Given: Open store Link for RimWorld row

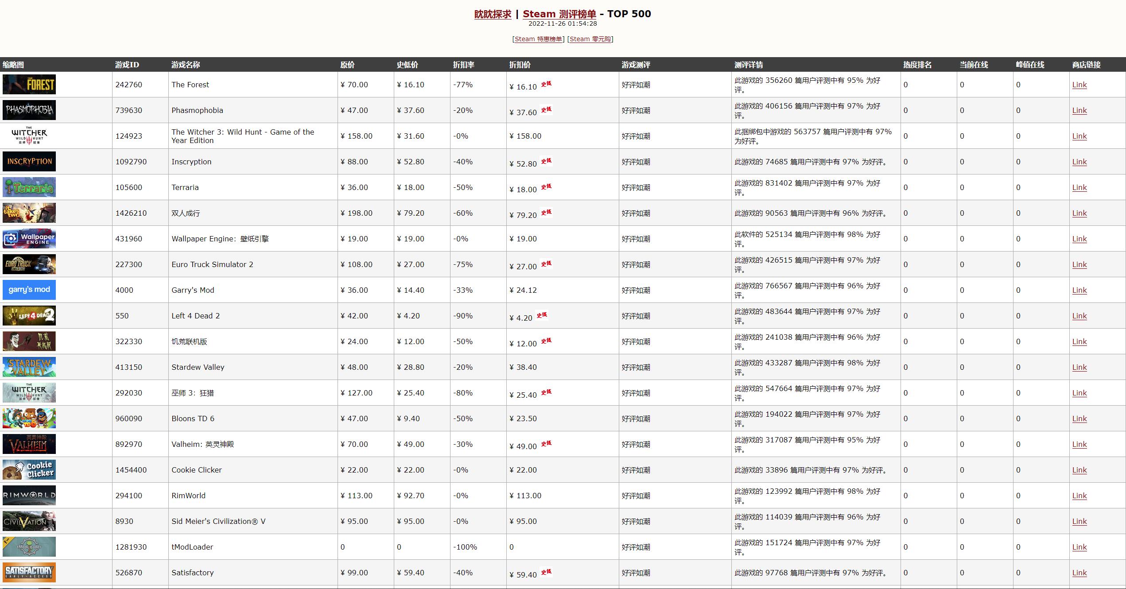Looking at the screenshot, I should tap(1079, 496).
